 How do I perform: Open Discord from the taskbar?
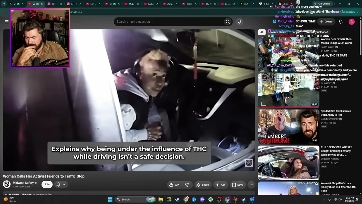pyautogui.click(x=202, y=199)
